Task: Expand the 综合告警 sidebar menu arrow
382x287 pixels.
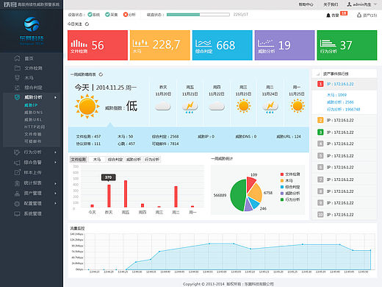Action: tap(55, 163)
